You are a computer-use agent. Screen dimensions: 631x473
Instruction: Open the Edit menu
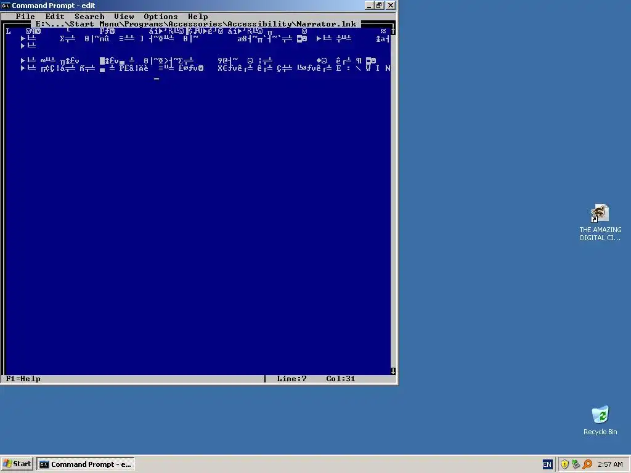click(x=55, y=17)
